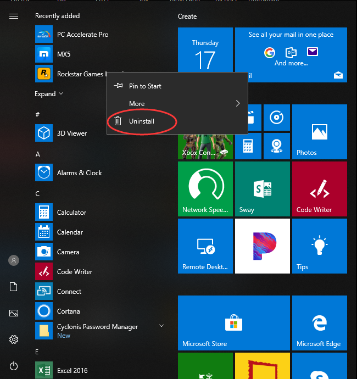Launch the MX5 browser icon
357x379 pixels.
[x=44, y=54]
